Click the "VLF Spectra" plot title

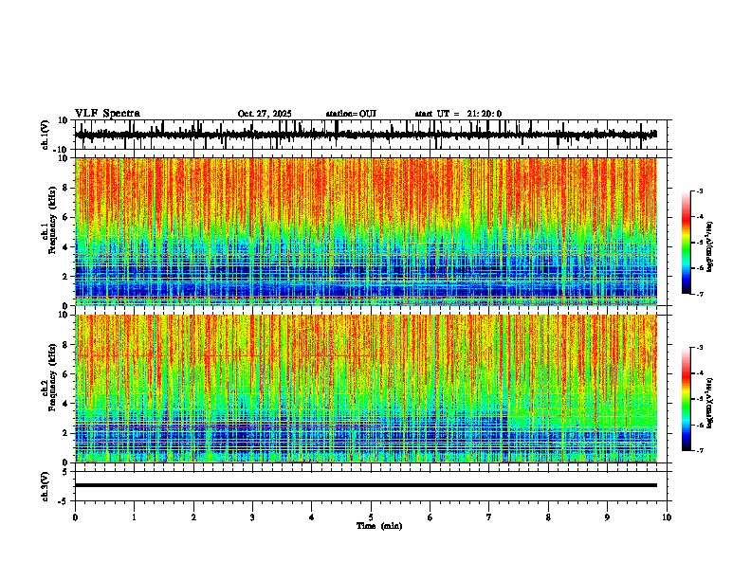[x=107, y=114]
